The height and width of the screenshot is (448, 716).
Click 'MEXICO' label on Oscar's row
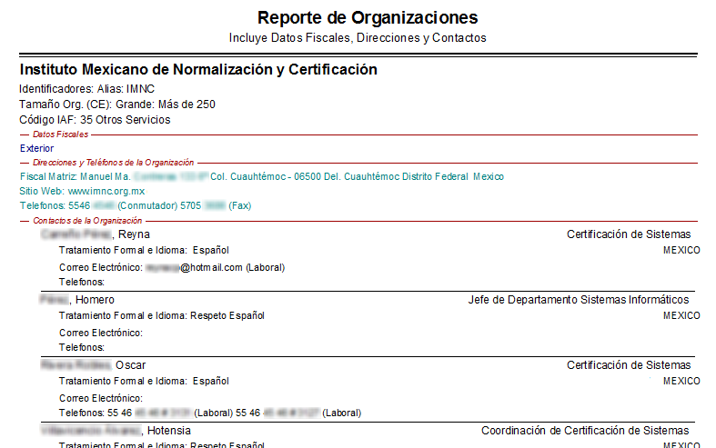[681, 381]
